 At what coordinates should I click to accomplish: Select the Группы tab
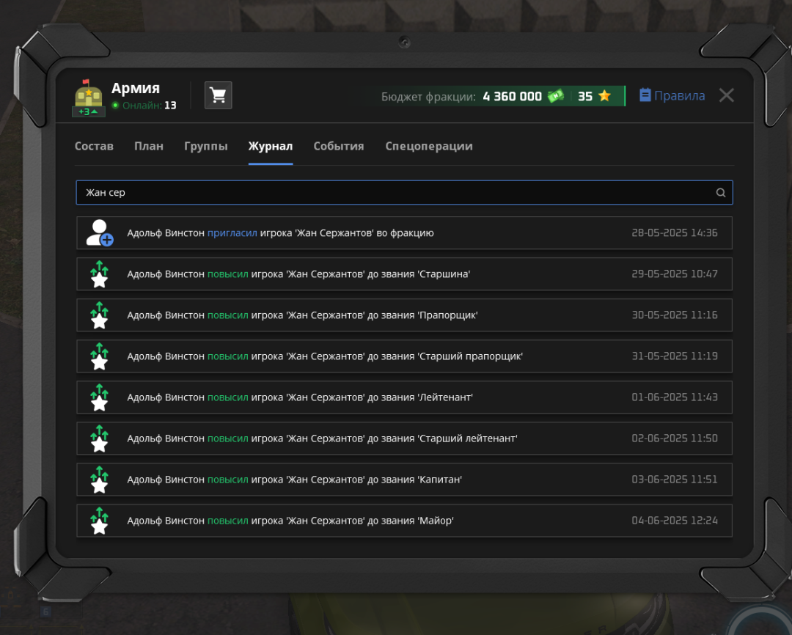click(x=206, y=146)
